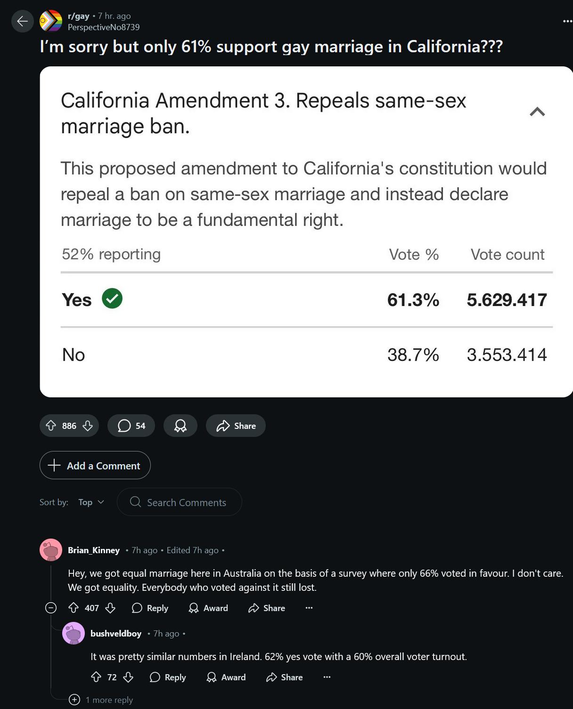Upvote the main post
573x709 pixels.
pos(51,426)
